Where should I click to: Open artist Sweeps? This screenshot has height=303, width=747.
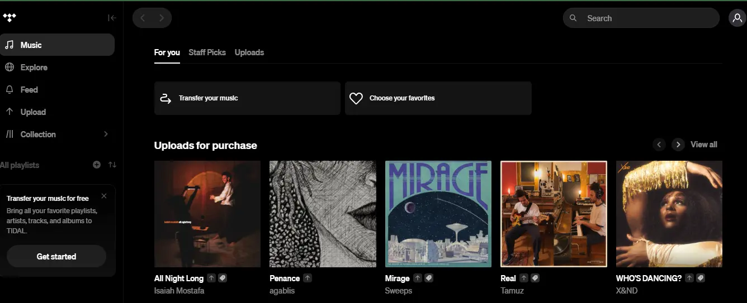[399, 291]
